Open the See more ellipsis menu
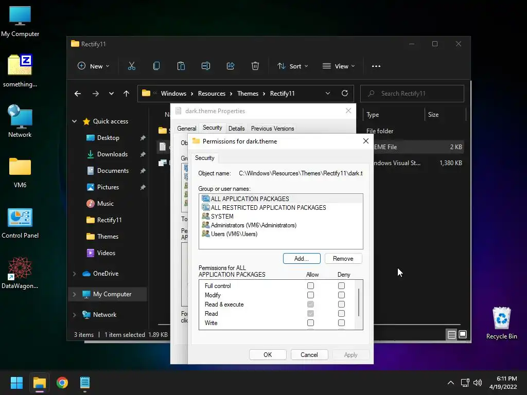Viewport: 527px width, 395px height. point(376,66)
